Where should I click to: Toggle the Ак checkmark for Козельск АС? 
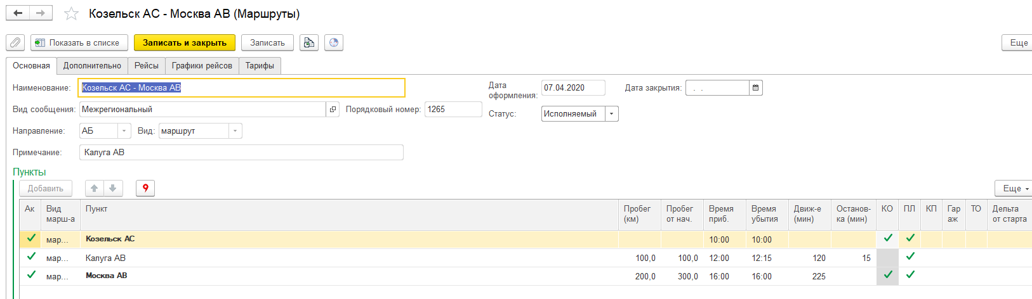click(30, 238)
